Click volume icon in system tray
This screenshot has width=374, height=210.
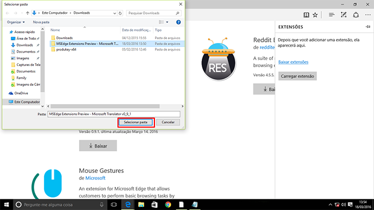pos(343,205)
